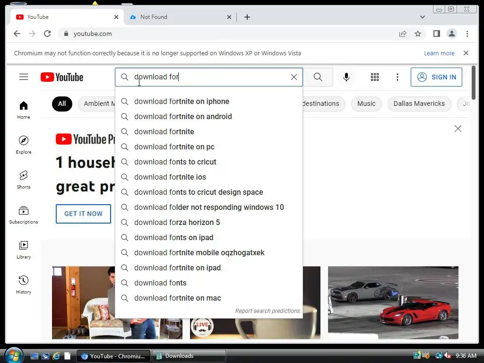Go back with the browser arrow

click(17, 34)
